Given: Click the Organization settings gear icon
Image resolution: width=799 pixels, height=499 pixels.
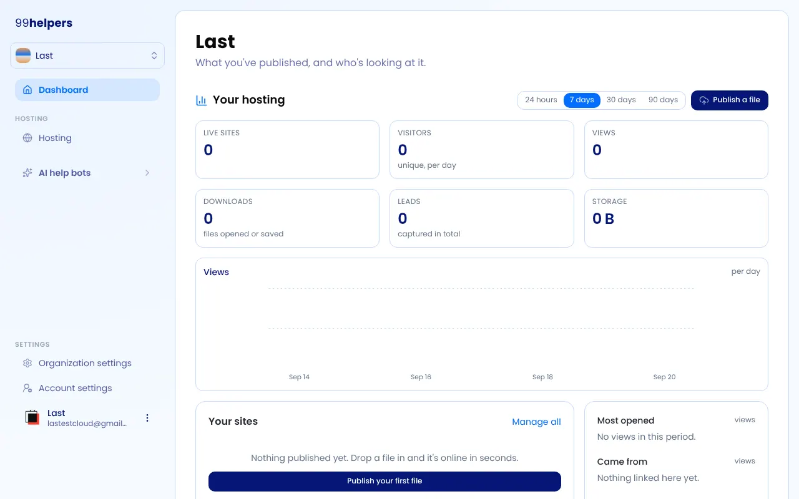Looking at the screenshot, I should click(27, 363).
